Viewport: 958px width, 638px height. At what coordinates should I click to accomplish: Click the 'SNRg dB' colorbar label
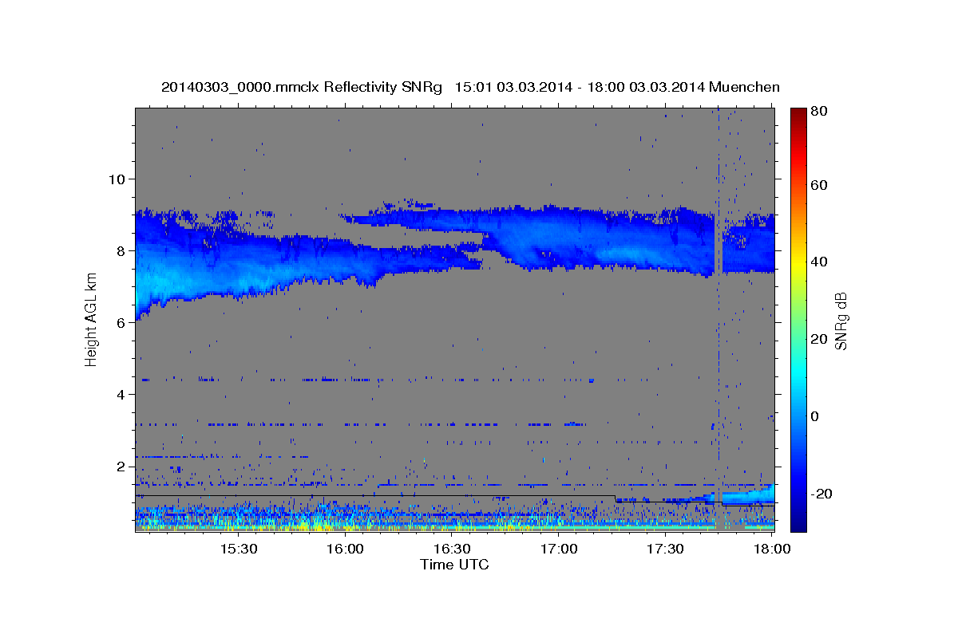click(x=841, y=321)
